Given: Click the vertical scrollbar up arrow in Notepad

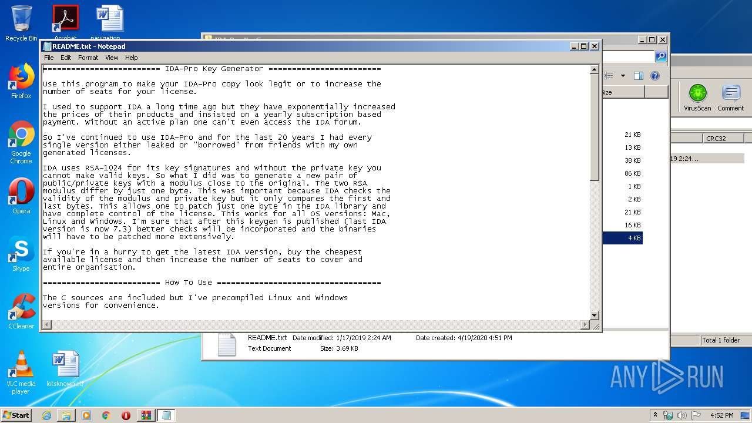Looking at the screenshot, I should click(594, 69).
